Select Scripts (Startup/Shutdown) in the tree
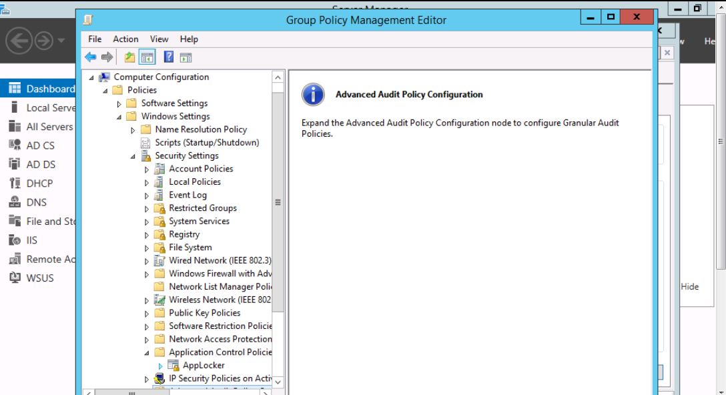The width and height of the screenshot is (726, 395). tap(207, 143)
